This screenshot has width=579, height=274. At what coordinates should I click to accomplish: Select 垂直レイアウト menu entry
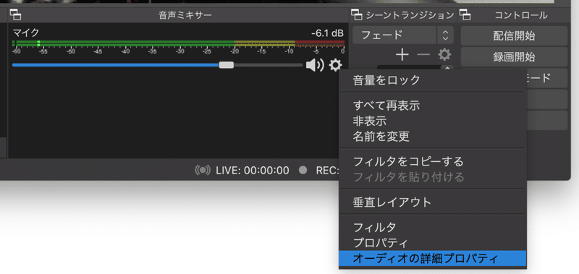point(432,202)
